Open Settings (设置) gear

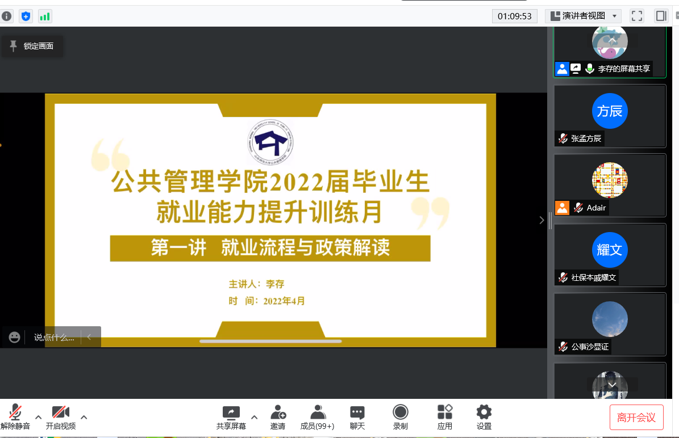point(484,418)
